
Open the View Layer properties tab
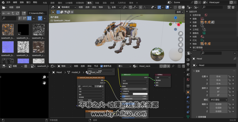click(188, 69)
